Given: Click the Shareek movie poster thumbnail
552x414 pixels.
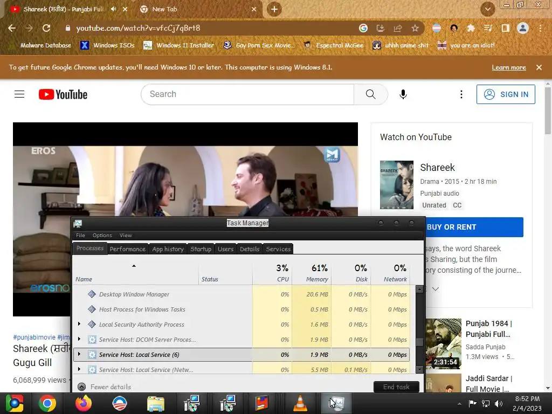Looking at the screenshot, I should click(397, 185).
